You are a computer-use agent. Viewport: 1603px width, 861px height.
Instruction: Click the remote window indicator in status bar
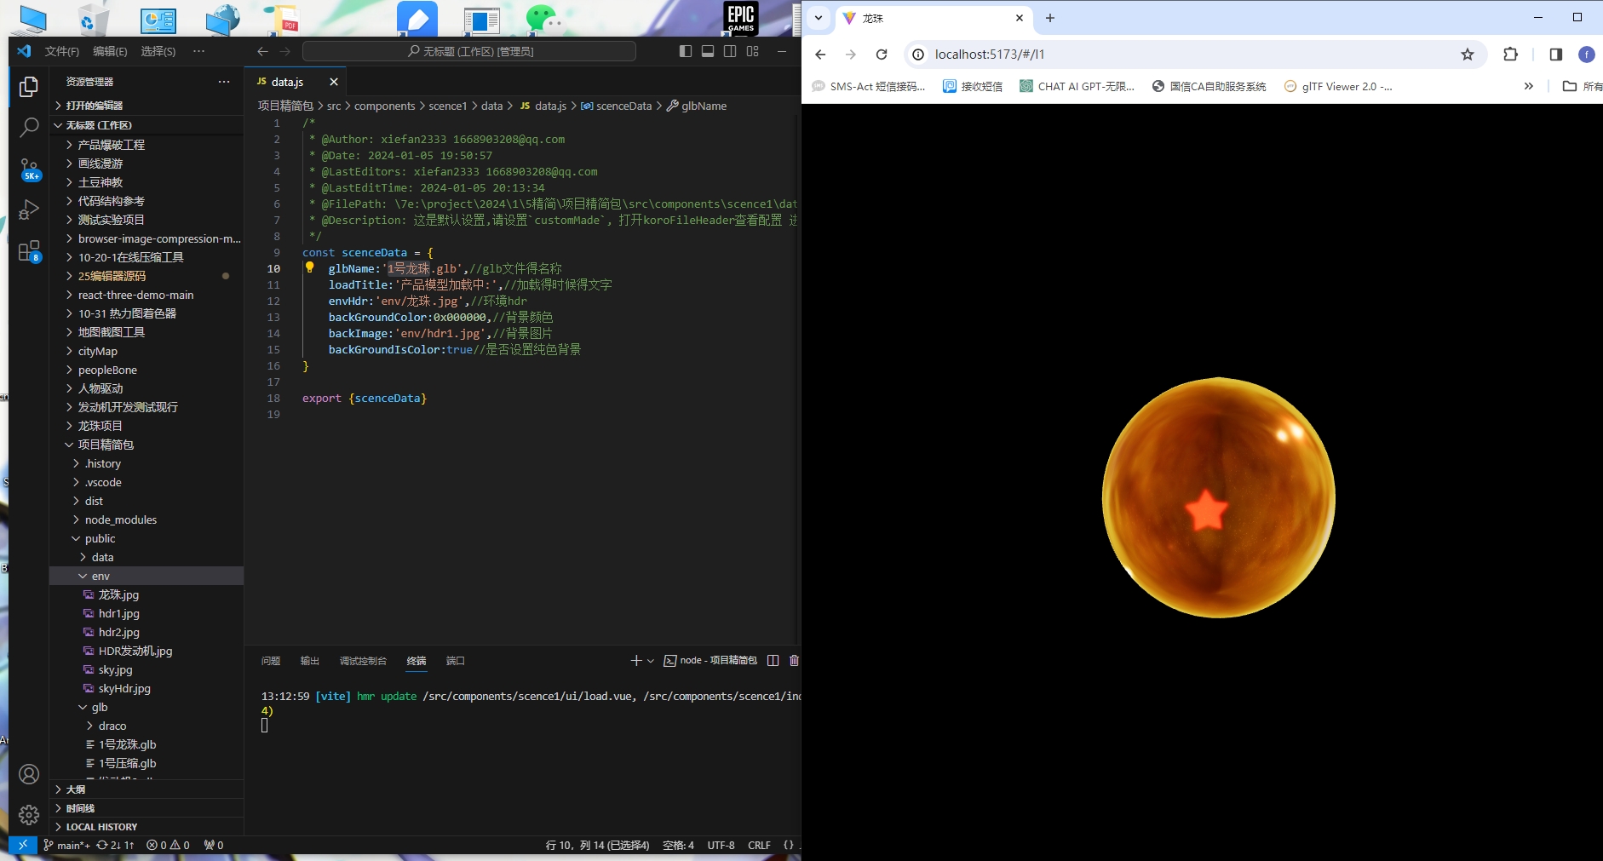pyautogui.click(x=23, y=845)
